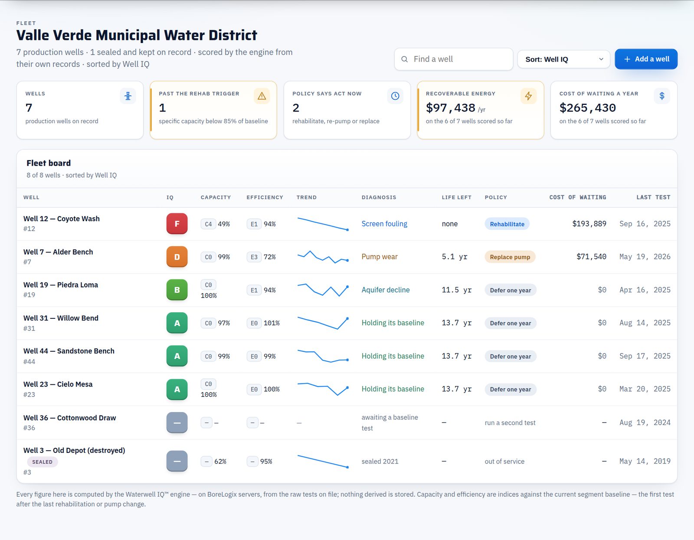Click the A grade badge for Well 23
This screenshot has width=694, height=540.
177,389
